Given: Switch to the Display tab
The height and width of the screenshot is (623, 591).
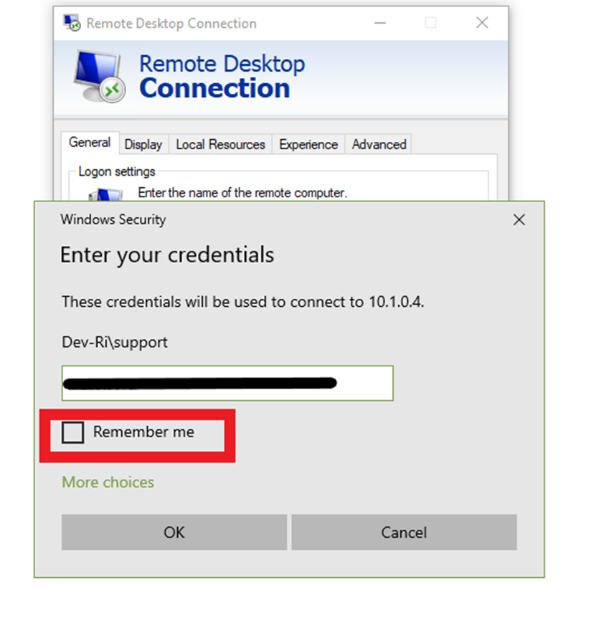Looking at the screenshot, I should click(143, 144).
